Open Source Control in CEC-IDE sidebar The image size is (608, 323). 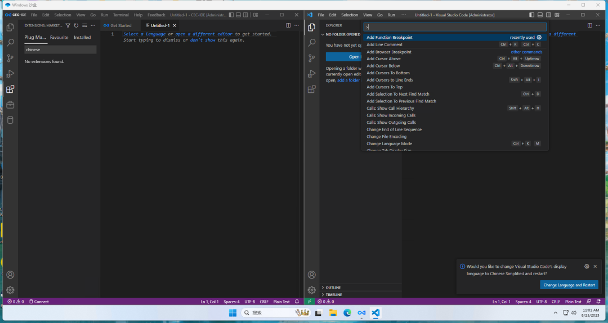click(x=11, y=58)
